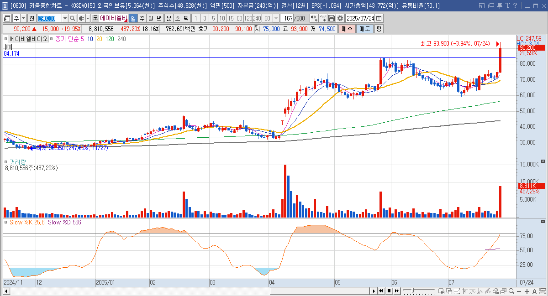Image resolution: width=548 pixels, height=296 pixels.
Task: Open the chart settings gear icon
Action: 340,18
